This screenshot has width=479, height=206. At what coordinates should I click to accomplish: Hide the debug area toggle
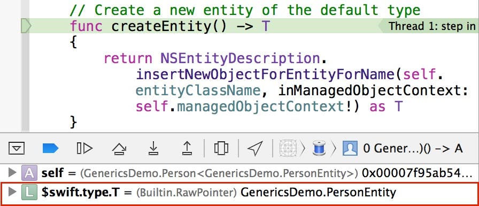[16, 149]
